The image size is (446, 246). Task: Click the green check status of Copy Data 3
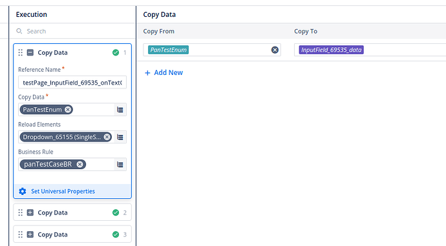tap(116, 234)
